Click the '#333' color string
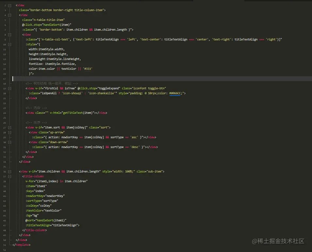Screen dimensions: 312x252 click(88, 69)
